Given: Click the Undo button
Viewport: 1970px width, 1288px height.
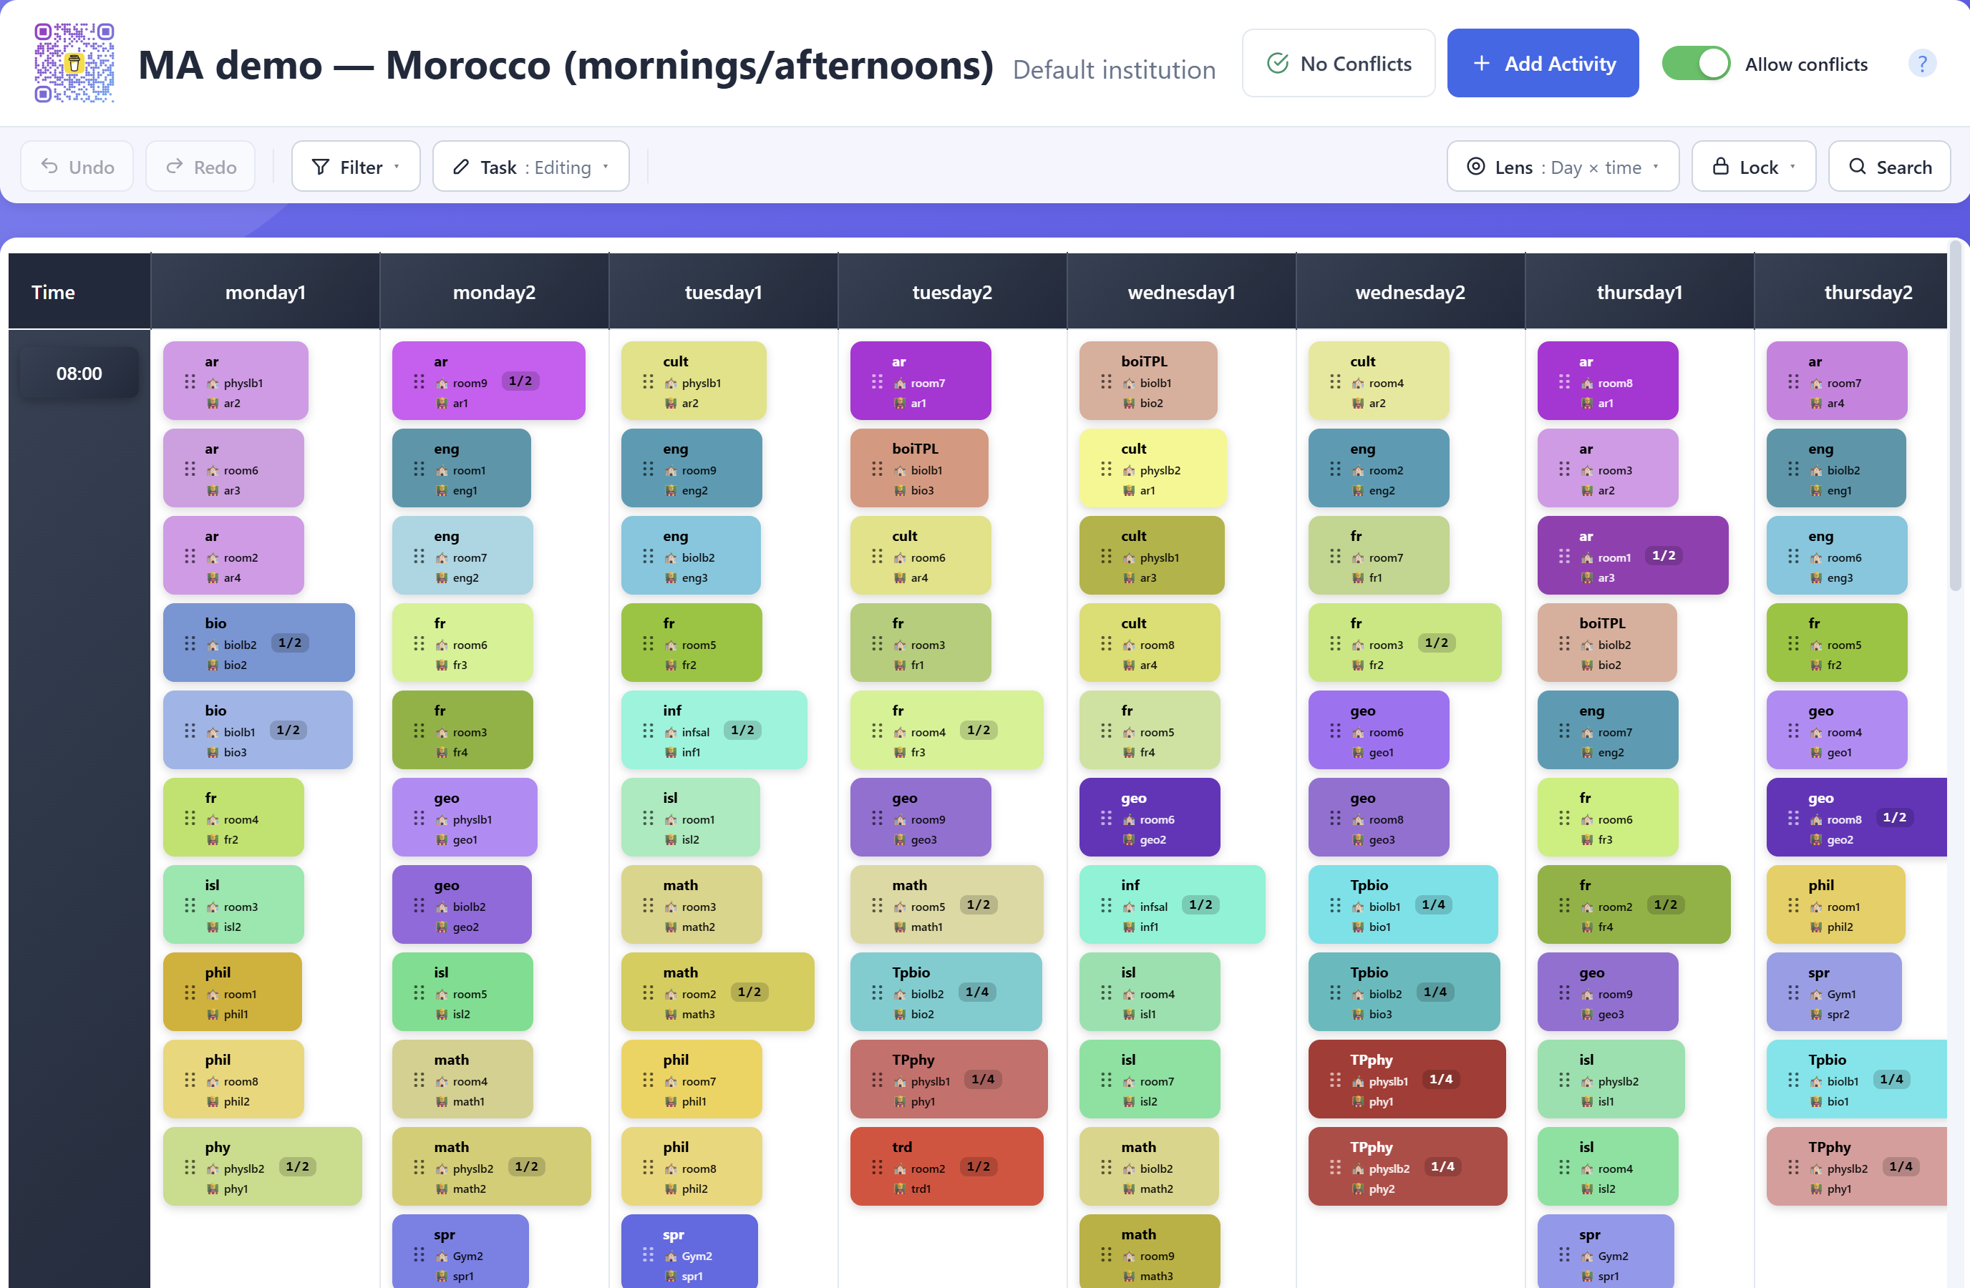Looking at the screenshot, I should 77,166.
